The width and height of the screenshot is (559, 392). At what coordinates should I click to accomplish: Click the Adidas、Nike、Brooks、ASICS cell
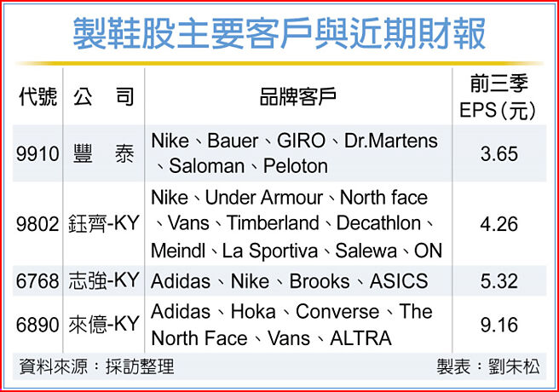pos(289,281)
